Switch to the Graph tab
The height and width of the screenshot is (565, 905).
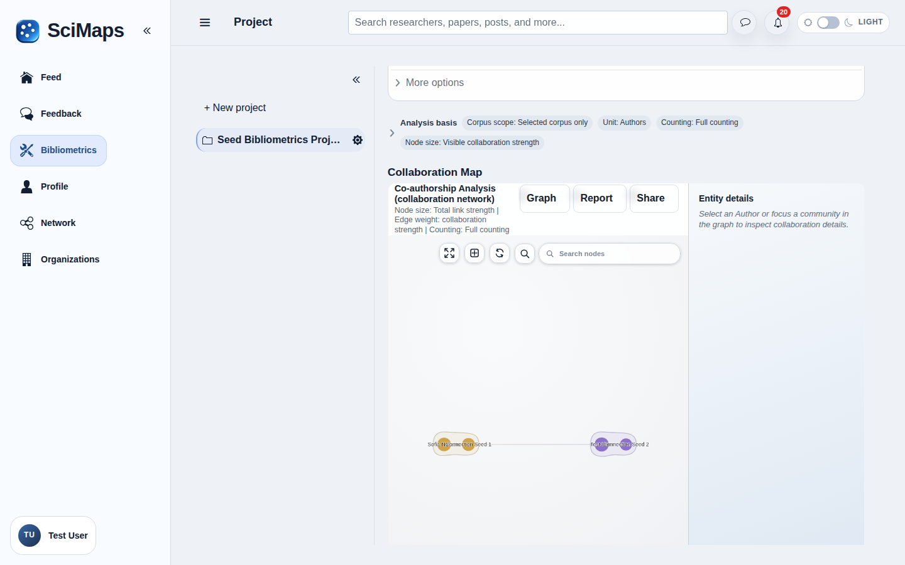(544, 198)
